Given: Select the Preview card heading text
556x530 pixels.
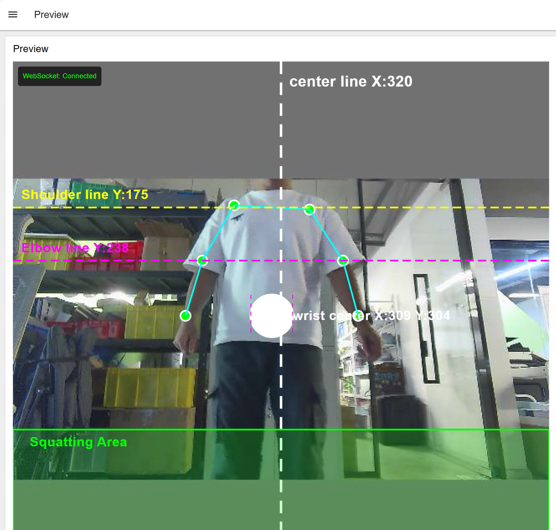Looking at the screenshot, I should pos(31,49).
